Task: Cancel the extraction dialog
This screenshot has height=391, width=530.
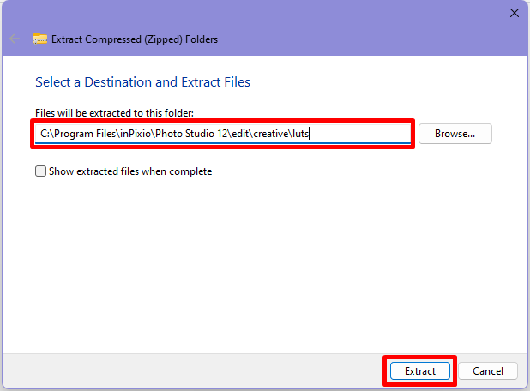Action: tap(488, 370)
